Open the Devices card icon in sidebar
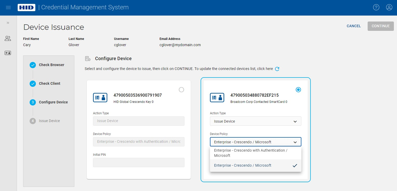 (x=8, y=53)
